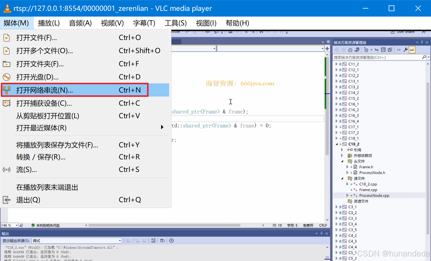The width and height of the screenshot is (431, 261).
Task: Click the Solution Explorer search field
Action: point(377,57)
